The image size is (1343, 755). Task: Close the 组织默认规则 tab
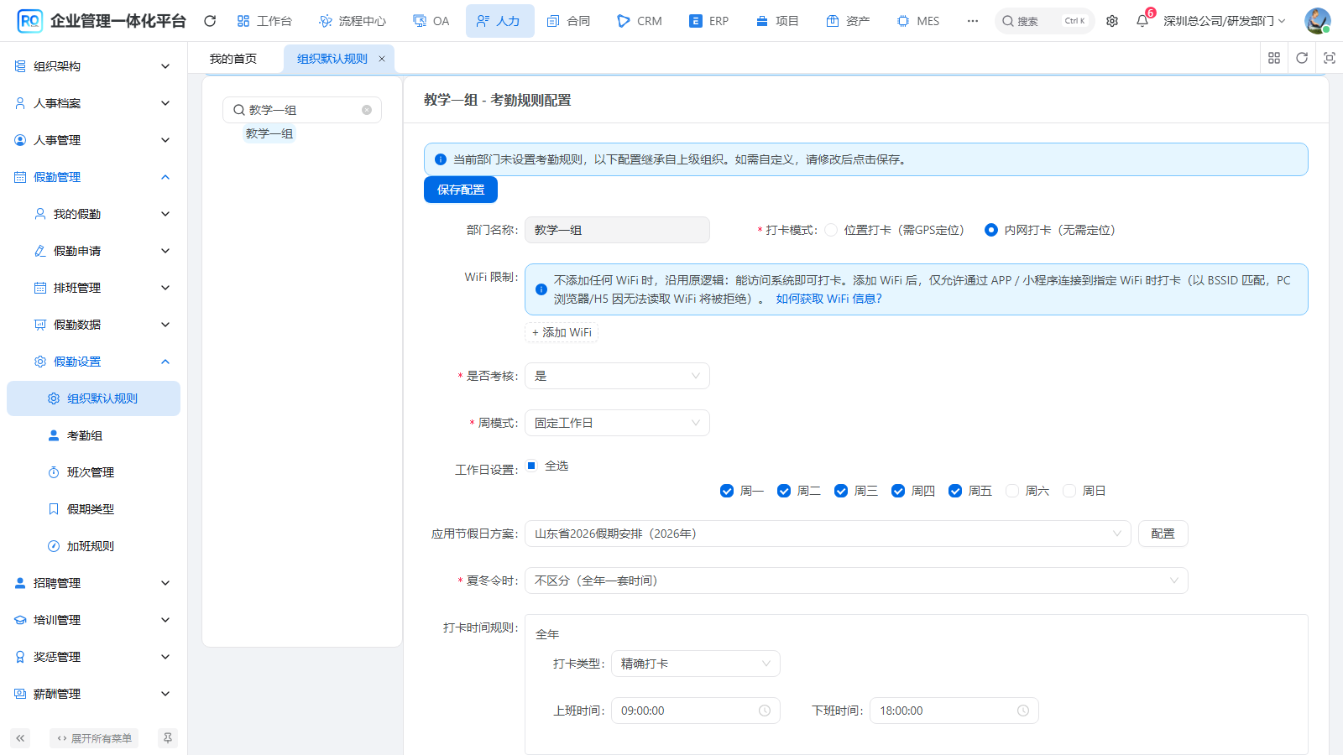tap(382, 59)
